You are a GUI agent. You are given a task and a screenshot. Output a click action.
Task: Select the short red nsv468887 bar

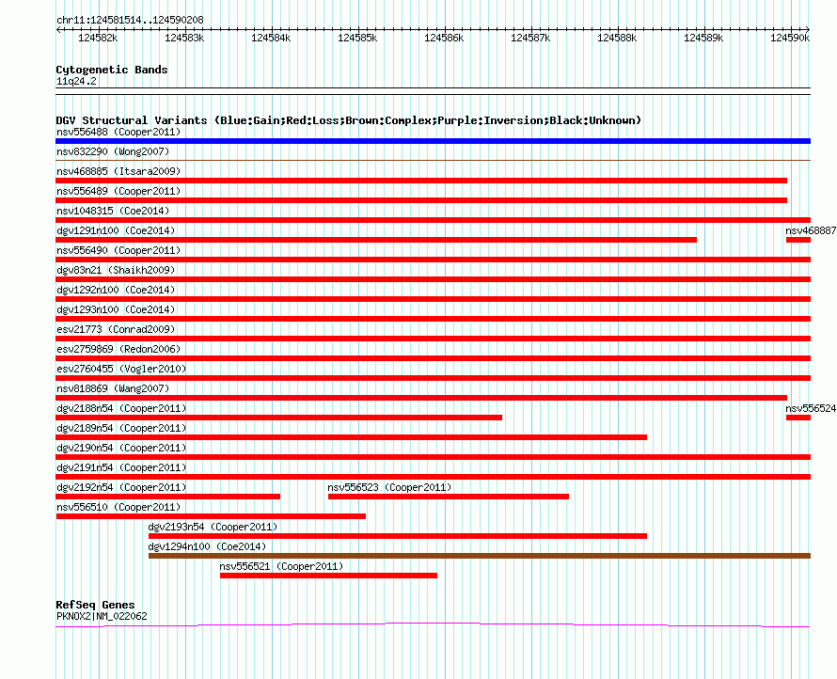tap(798, 240)
